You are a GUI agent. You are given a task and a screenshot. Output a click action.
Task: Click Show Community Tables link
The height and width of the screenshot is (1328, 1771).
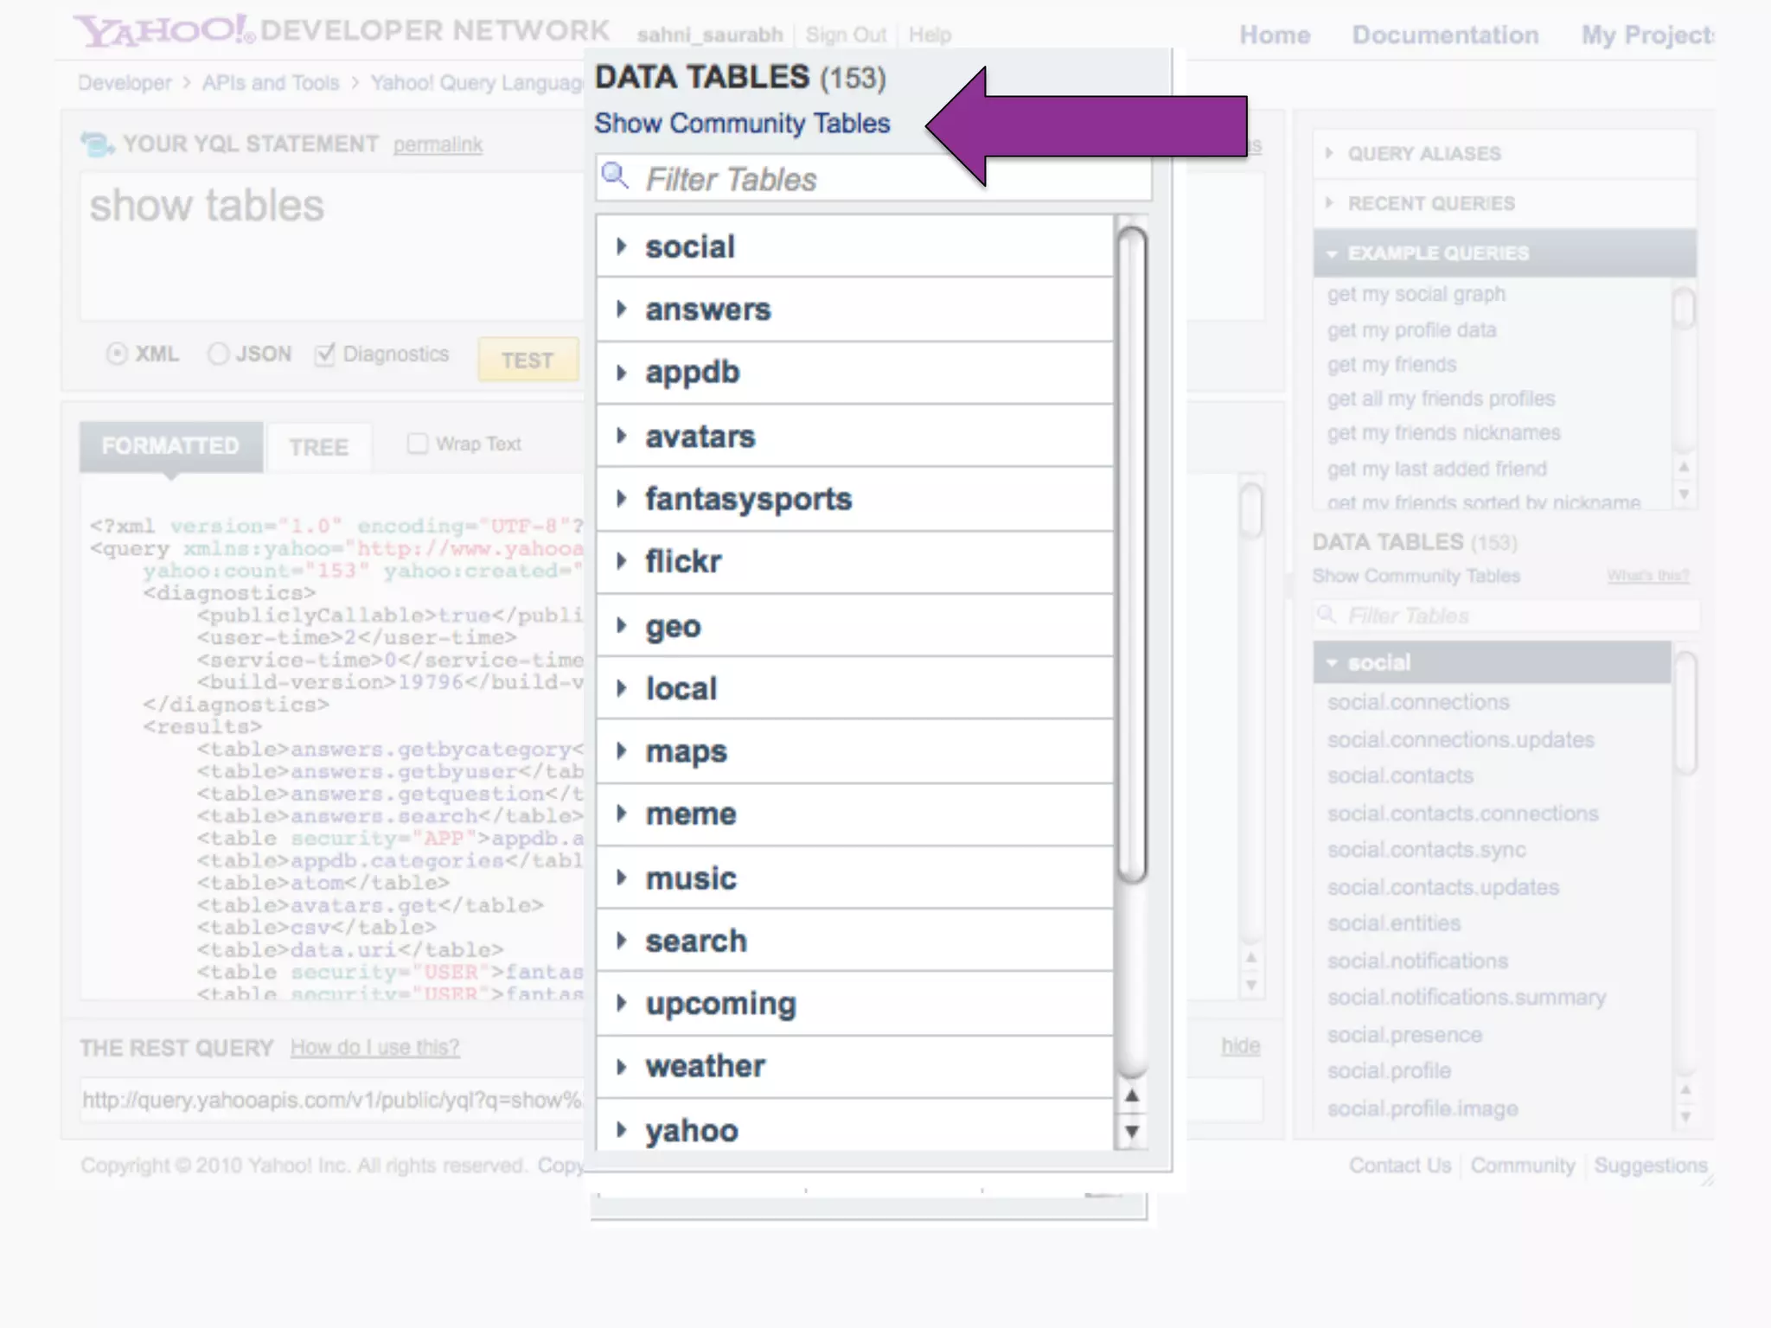tap(742, 124)
